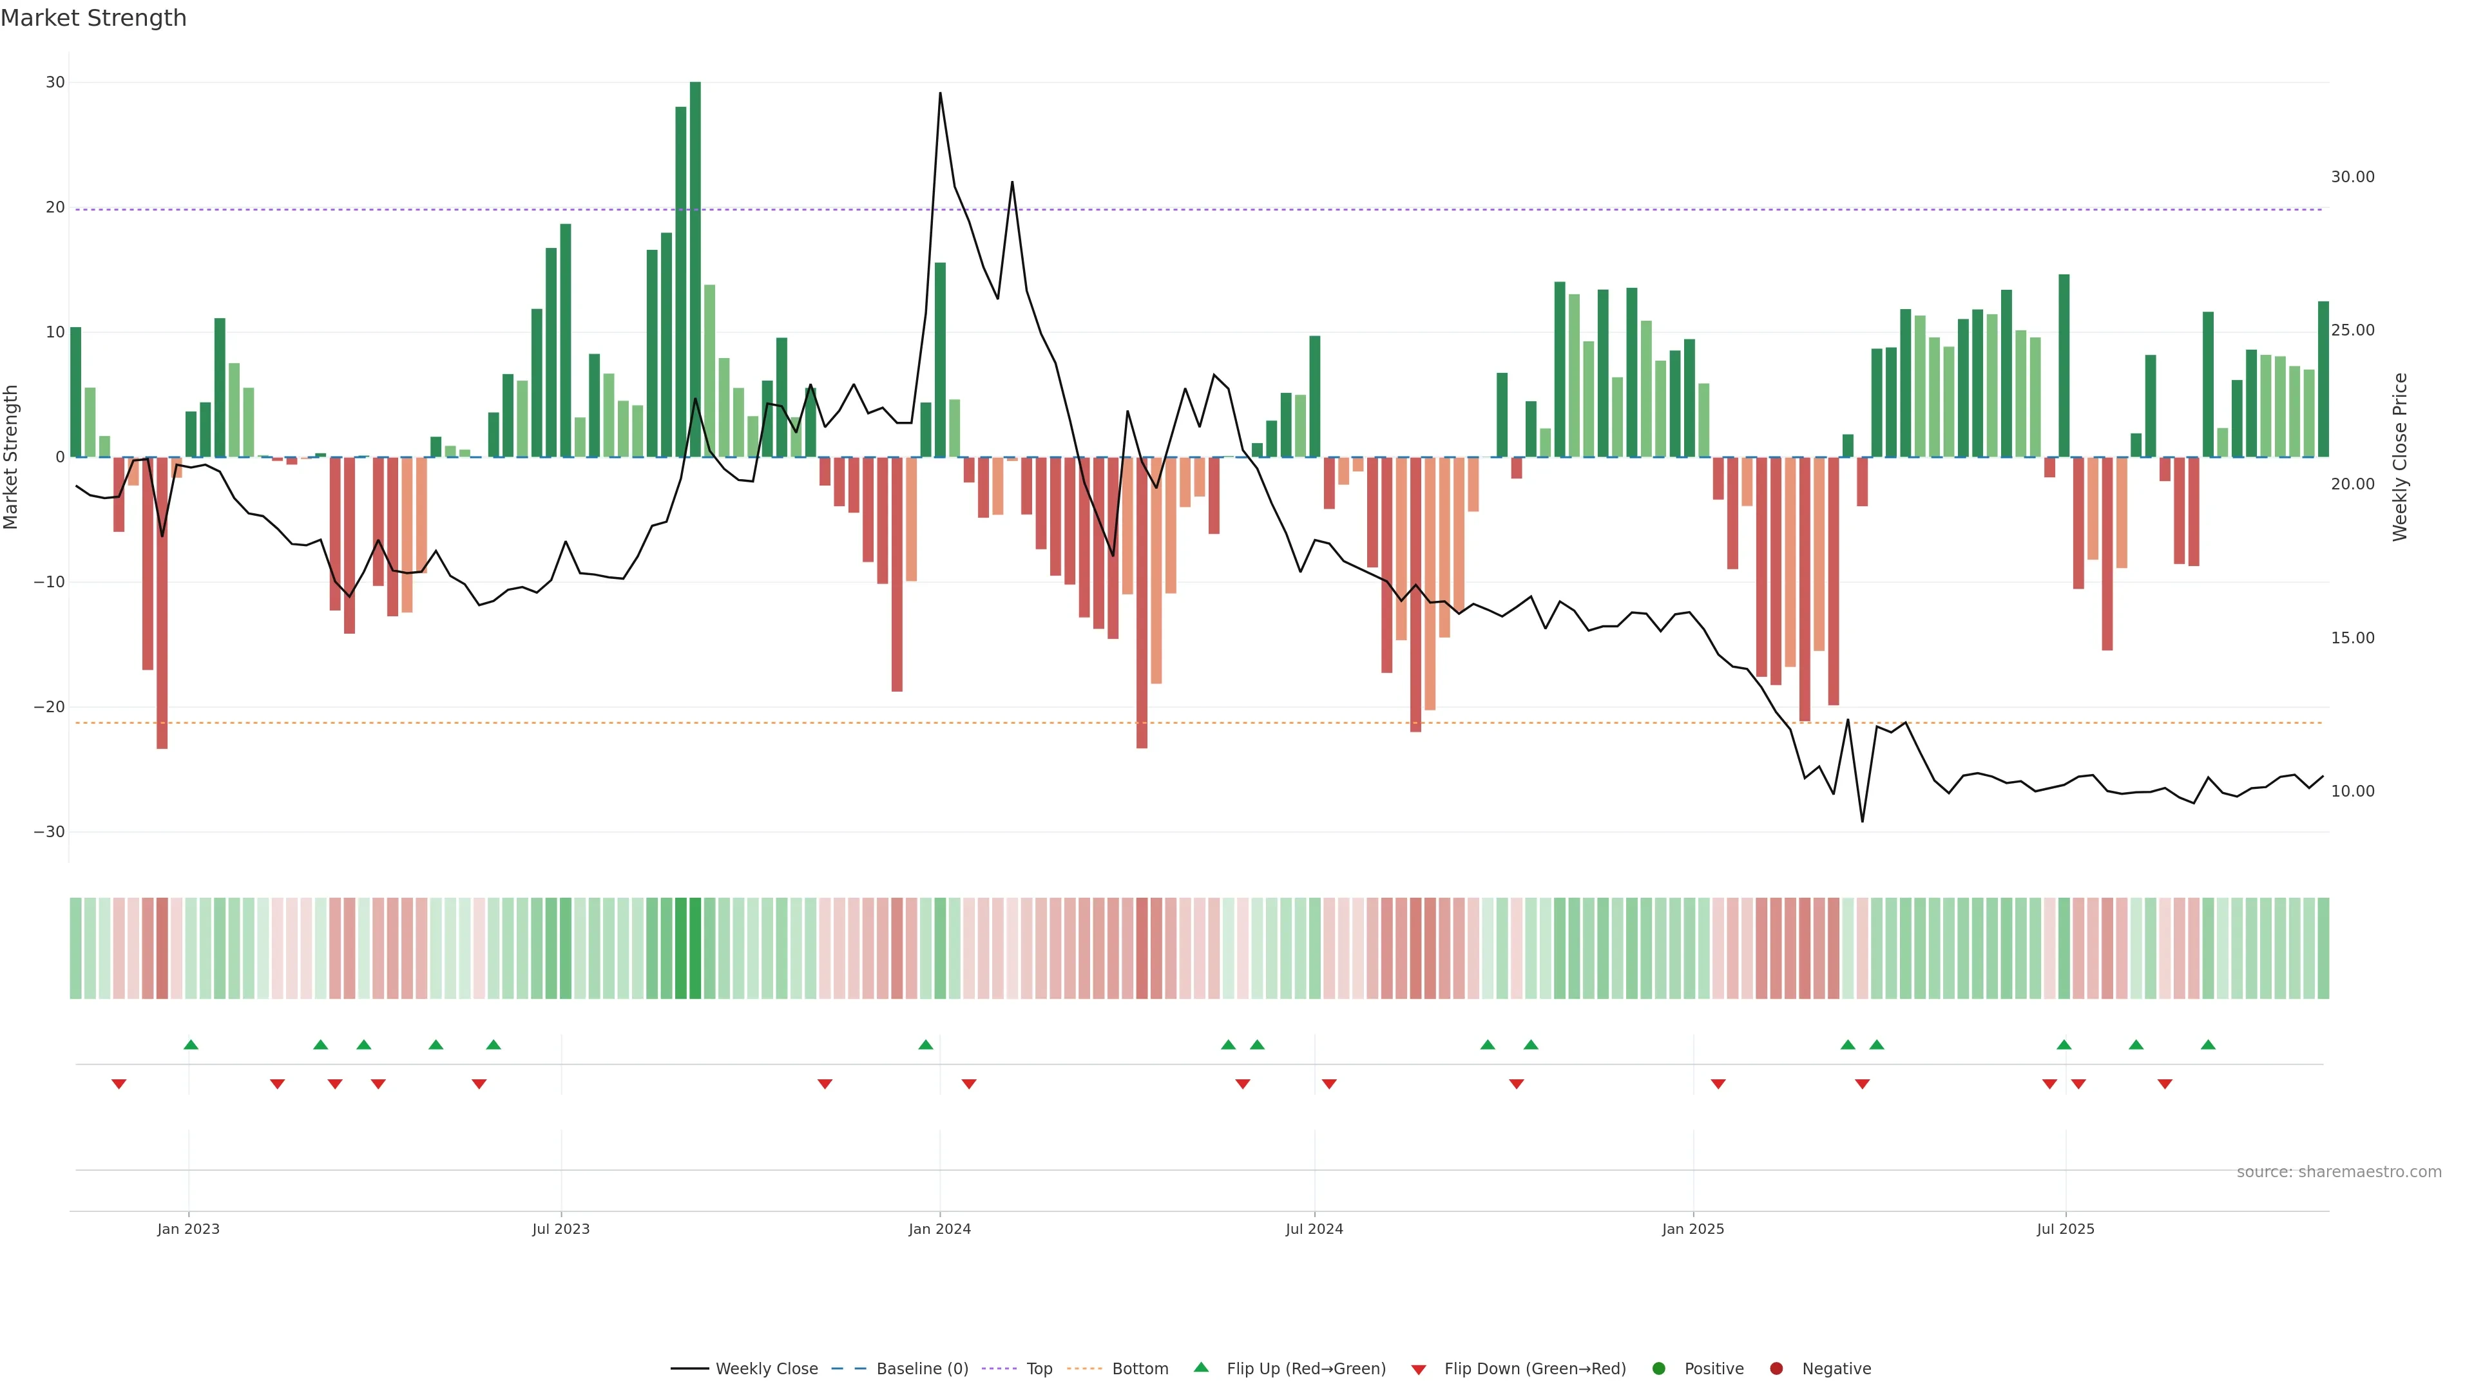This screenshot has width=2474, height=1391.
Task: Click the weekly close price peak near Jan 2024
Action: (x=940, y=94)
